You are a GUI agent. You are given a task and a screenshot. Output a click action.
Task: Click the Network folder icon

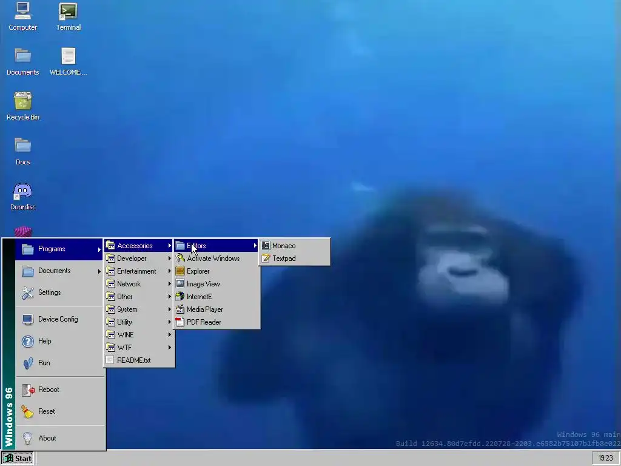tap(110, 284)
